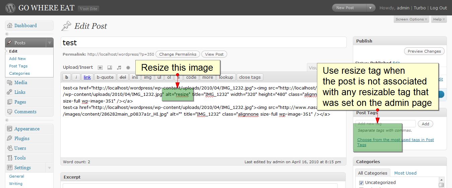
Task: Collapse menu using arrow below Dashboard
Action: (7, 34)
